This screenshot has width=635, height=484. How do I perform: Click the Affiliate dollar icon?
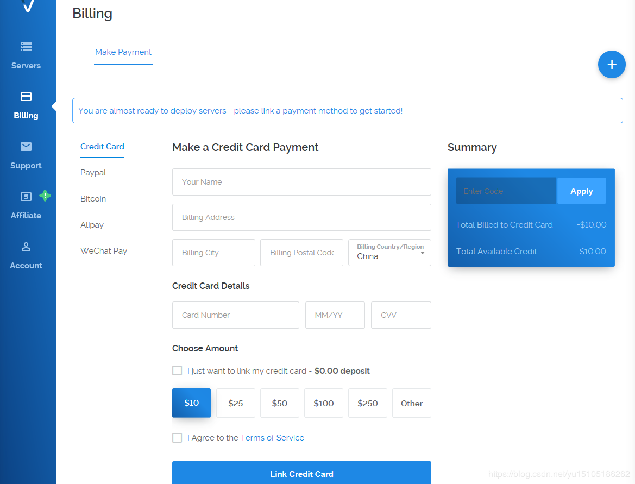pos(26,197)
